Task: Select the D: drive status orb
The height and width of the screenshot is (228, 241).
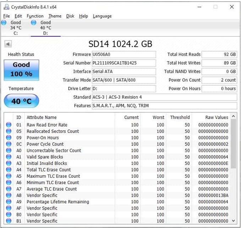Action: click(34, 23)
